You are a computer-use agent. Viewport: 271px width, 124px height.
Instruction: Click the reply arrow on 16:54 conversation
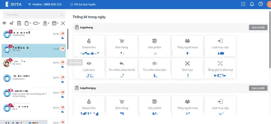[x=63, y=82]
